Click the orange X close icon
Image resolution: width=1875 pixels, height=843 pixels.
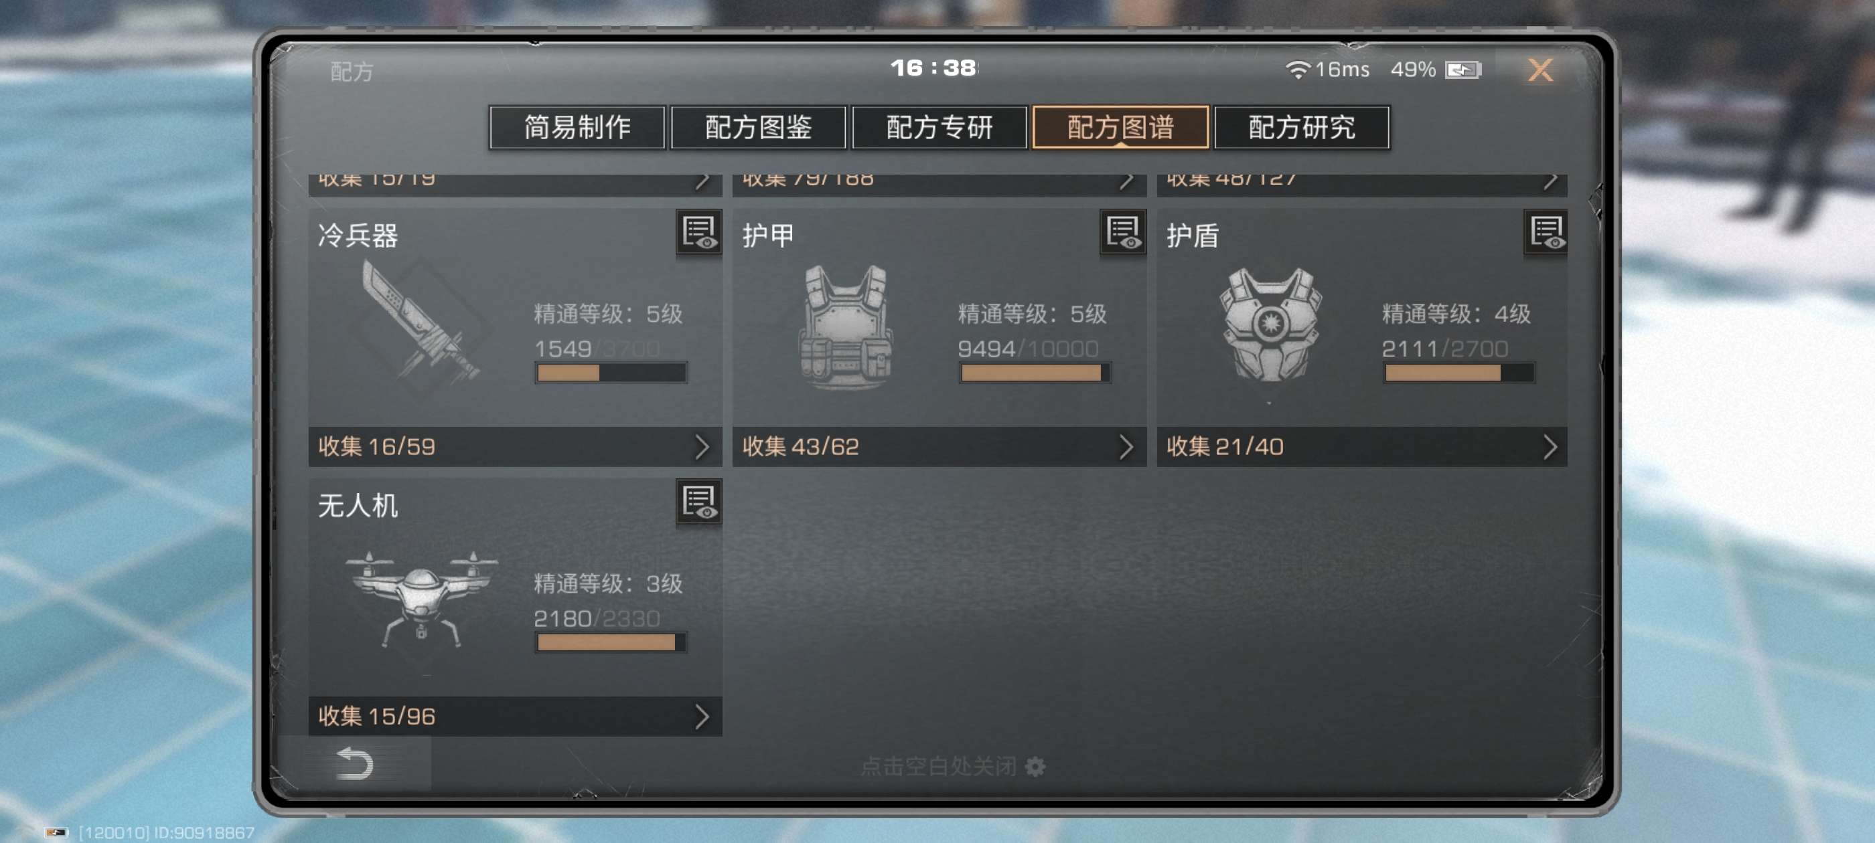(x=1540, y=70)
